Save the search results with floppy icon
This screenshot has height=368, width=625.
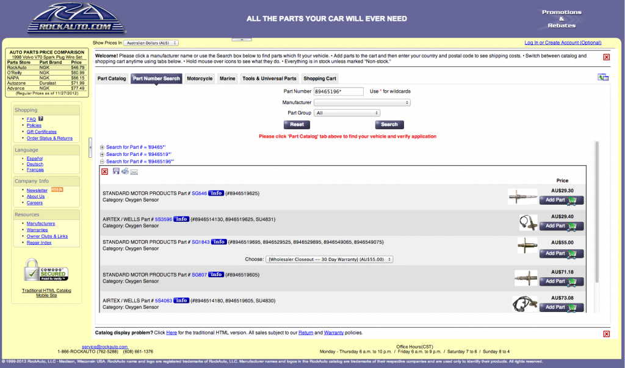[x=116, y=171]
